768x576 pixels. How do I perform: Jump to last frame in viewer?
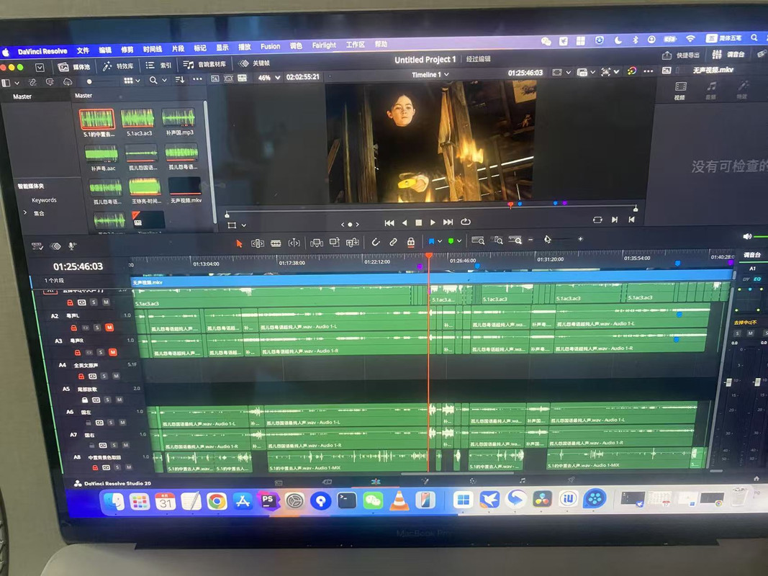pyautogui.click(x=448, y=222)
